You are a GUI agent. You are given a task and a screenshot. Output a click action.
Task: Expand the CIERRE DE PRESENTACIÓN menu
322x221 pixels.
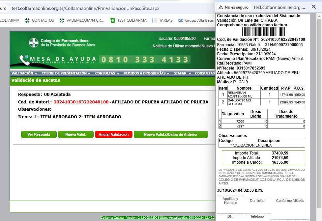66,73
